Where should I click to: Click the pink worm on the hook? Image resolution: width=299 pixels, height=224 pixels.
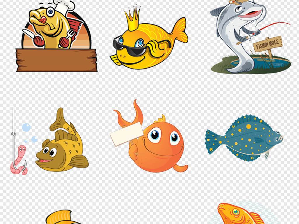[x=19, y=160]
